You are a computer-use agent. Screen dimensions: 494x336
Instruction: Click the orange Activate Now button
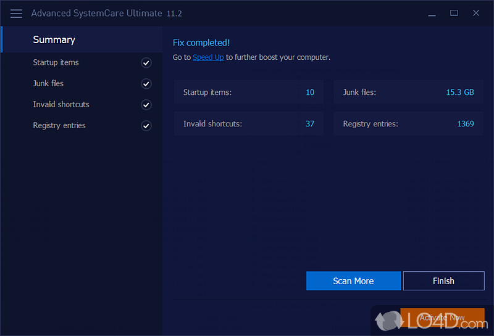pyautogui.click(x=442, y=318)
